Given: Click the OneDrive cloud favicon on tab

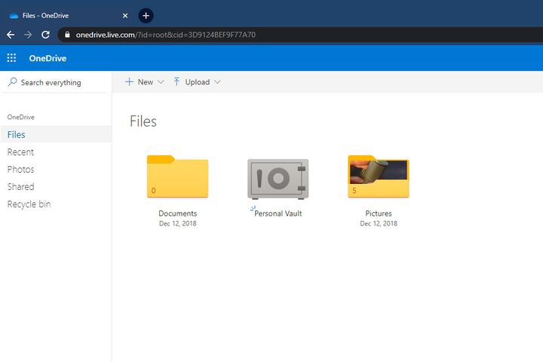Looking at the screenshot, I should pos(14,16).
